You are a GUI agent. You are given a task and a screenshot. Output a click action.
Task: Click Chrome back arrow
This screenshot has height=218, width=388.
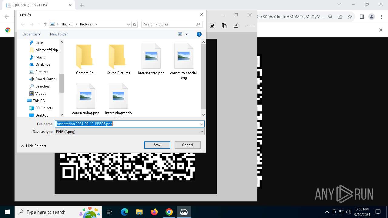click(7, 17)
